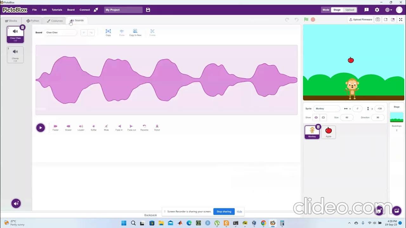Image resolution: width=406 pixels, height=228 pixels.
Task: Switch to the Costumes tab
Action: (x=55, y=21)
